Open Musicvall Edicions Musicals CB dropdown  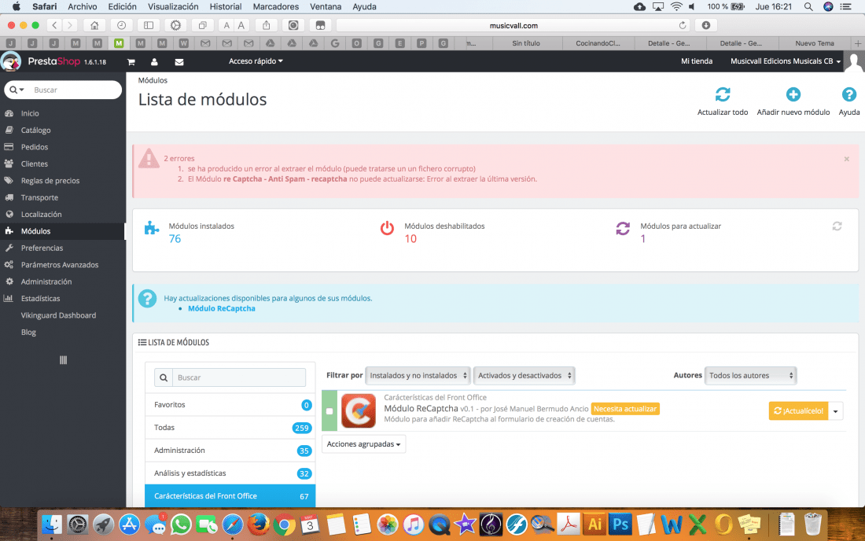pos(786,61)
